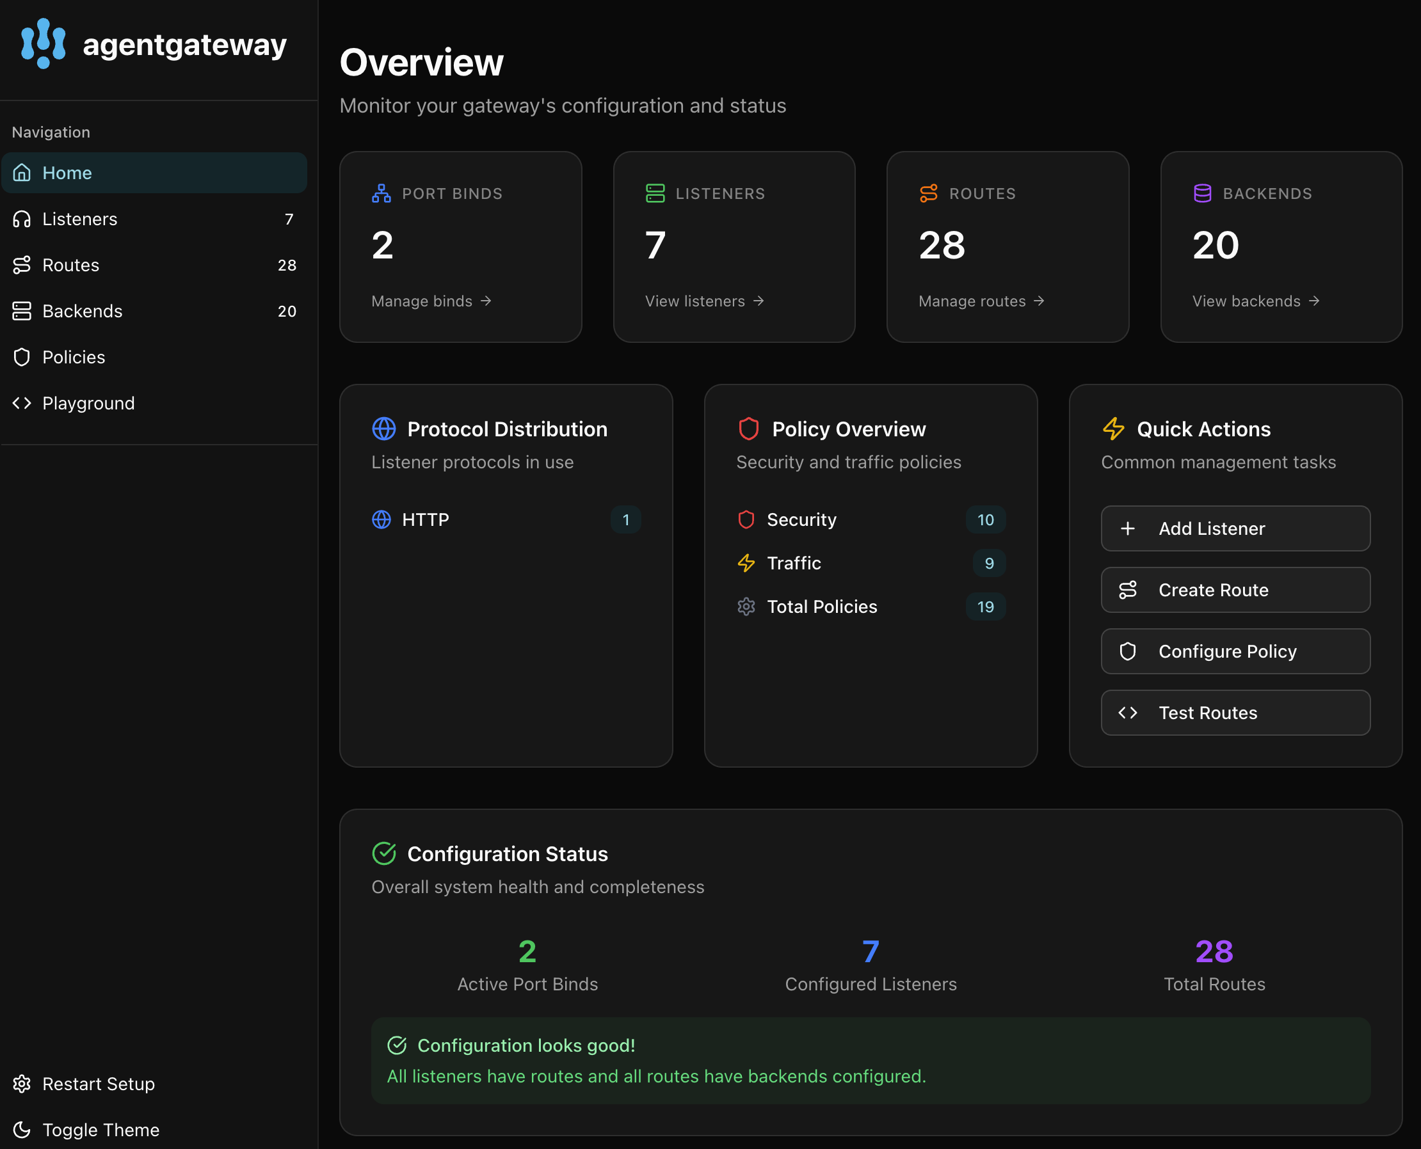This screenshot has width=1421, height=1149.
Task: Click the red shield icon on Policy Overview
Action: 748,429
